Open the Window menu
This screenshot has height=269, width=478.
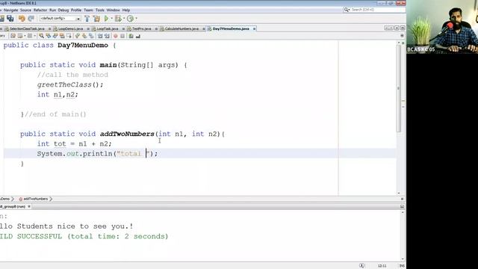(113, 10)
